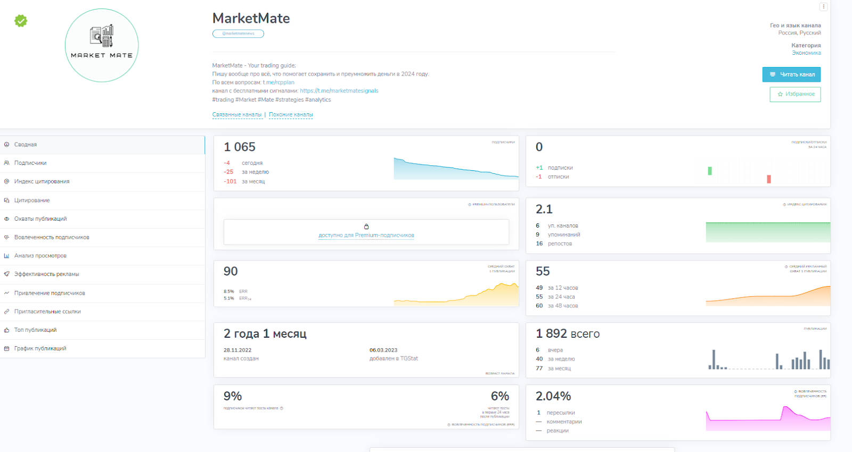This screenshot has height=452, width=852.
Task: Open the t.me/rcpplan contact link
Action: tap(278, 82)
